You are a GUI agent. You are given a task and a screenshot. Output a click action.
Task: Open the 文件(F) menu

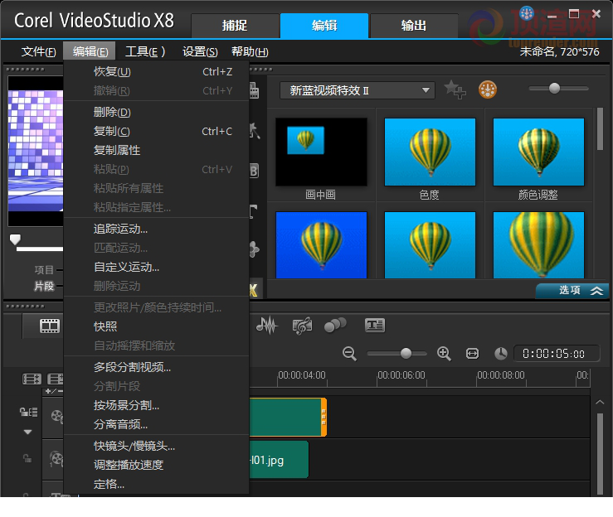click(38, 51)
